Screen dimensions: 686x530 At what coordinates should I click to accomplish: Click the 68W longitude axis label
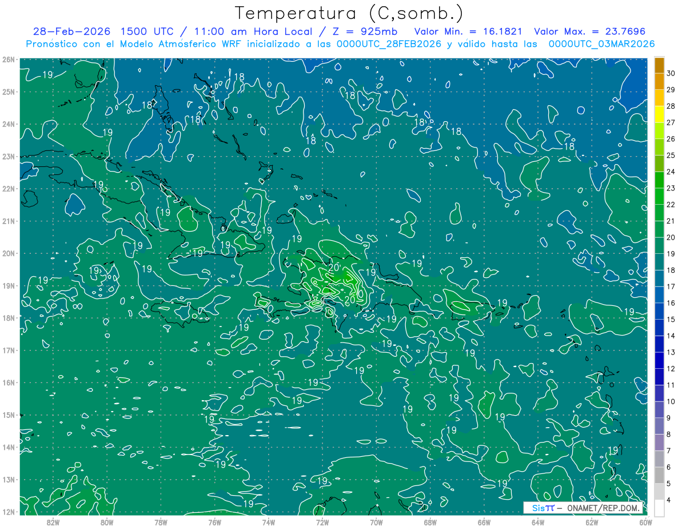[x=430, y=522]
